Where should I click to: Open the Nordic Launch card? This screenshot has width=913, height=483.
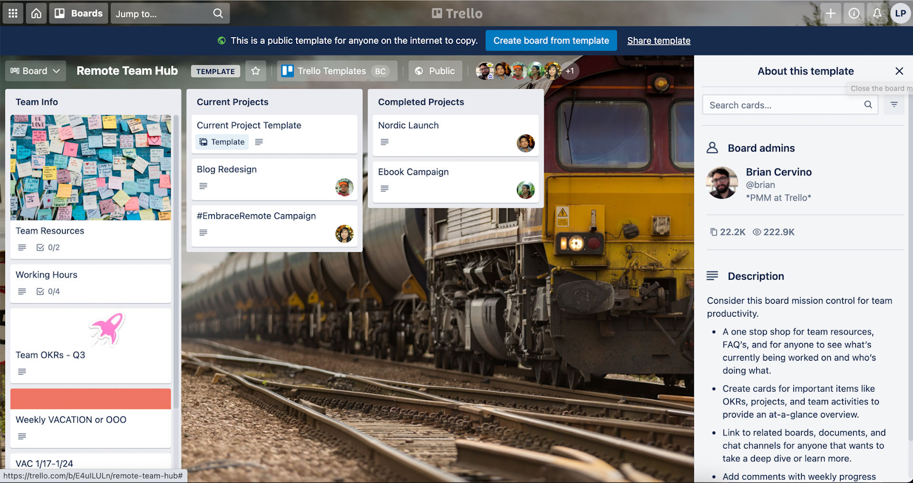455,135
